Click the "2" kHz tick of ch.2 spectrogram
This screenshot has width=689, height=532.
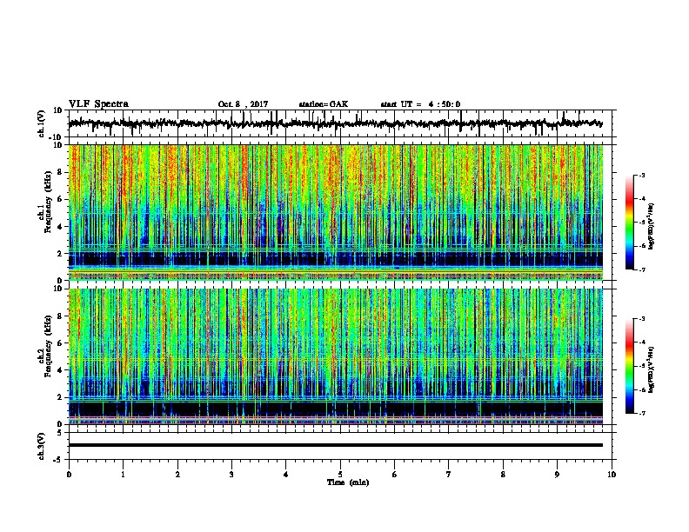[x=61, y=397]
